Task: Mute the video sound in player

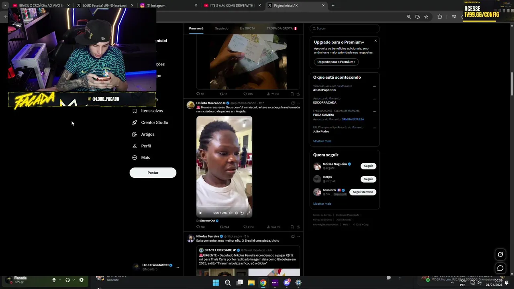Action: pos(230,213)
